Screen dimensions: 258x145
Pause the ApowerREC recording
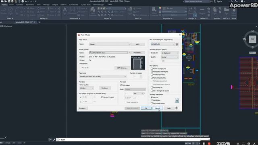[x=204, y=143]
